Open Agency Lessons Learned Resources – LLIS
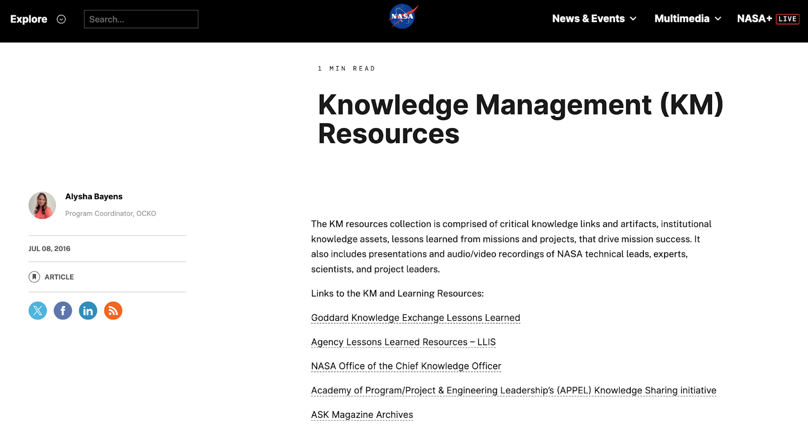Viewport: 808px width, 429px height. tap(403, 342)
